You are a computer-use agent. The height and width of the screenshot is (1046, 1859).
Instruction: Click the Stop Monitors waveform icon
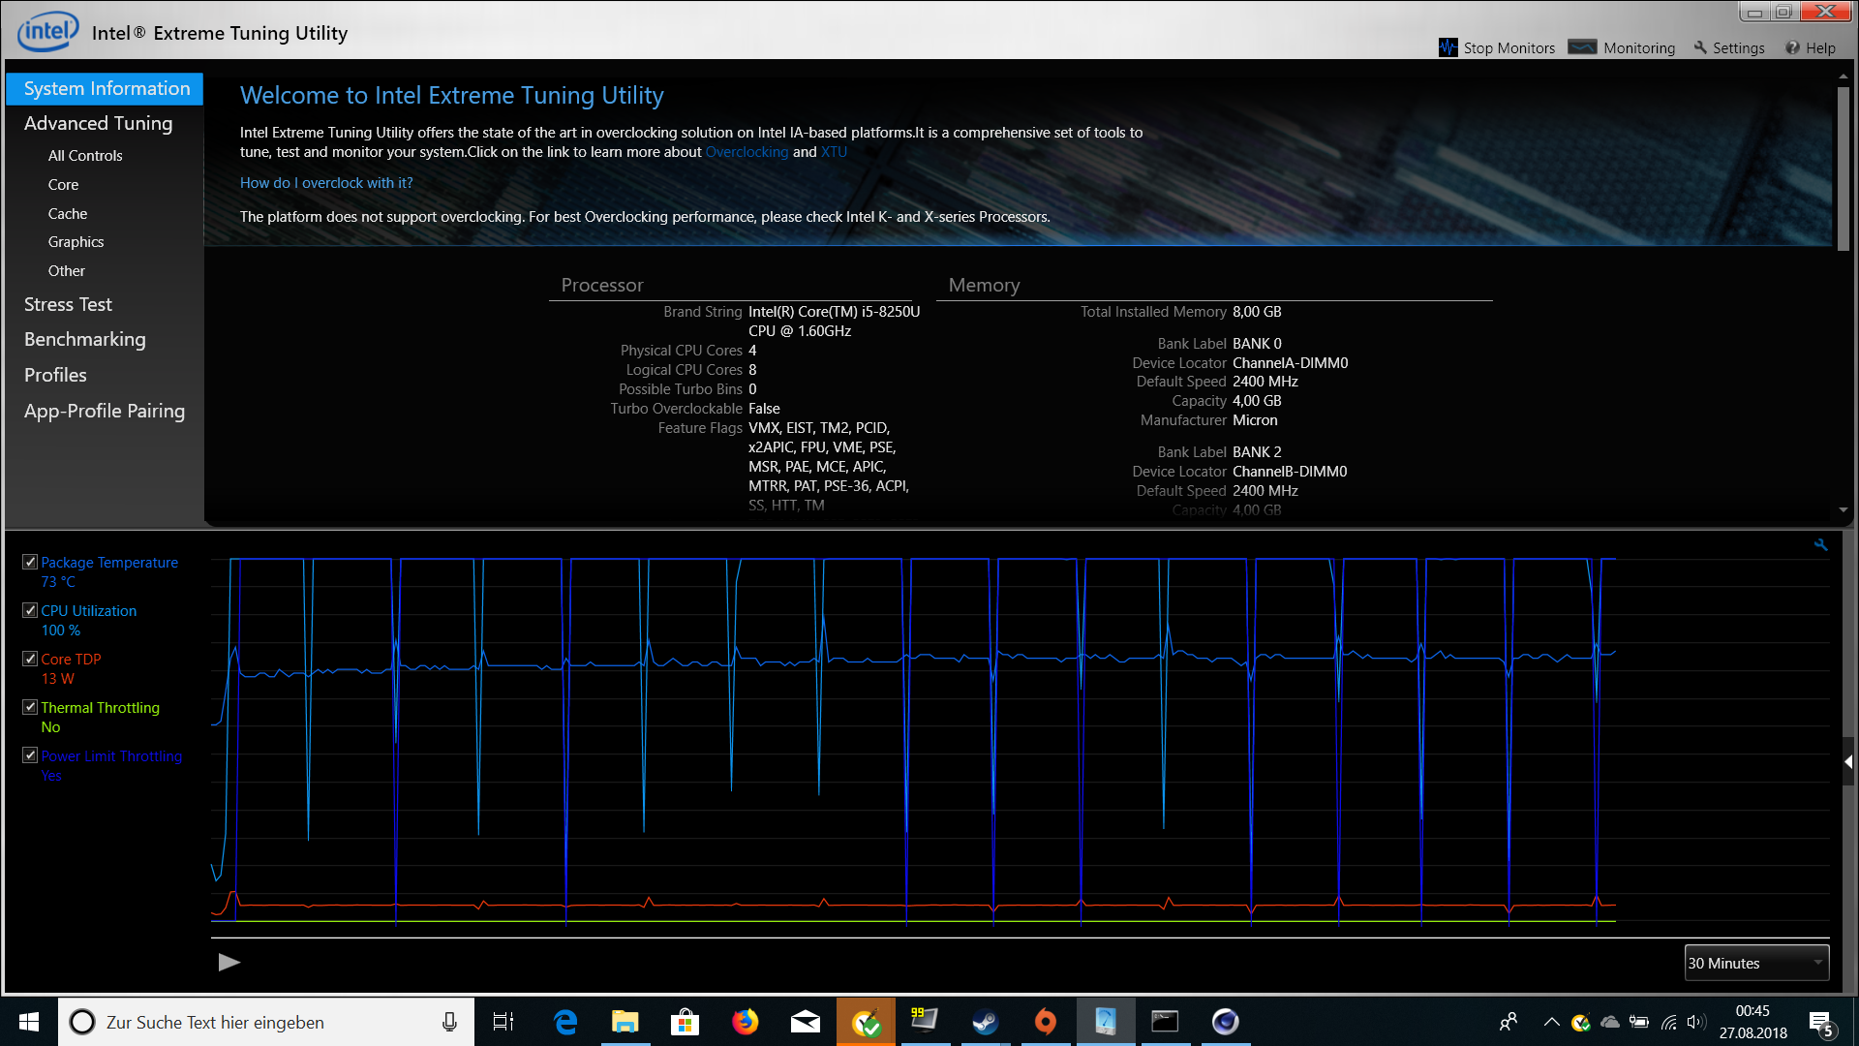[1448, 47]
